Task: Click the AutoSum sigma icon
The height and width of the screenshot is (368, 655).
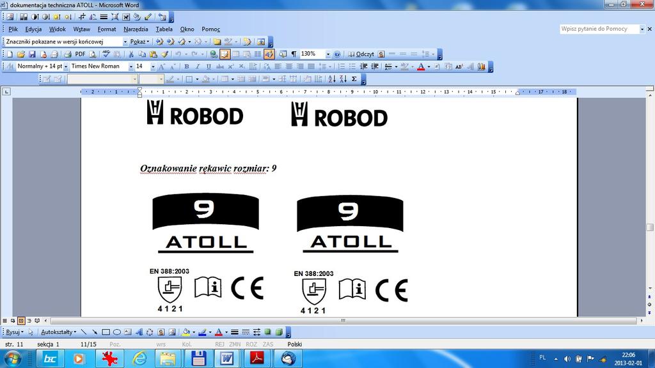Action: [354, 79]
